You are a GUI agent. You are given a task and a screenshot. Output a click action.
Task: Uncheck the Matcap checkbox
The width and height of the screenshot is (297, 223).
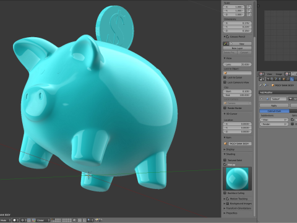pos(225,164)
